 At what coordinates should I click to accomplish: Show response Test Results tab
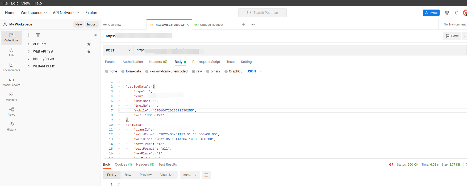(168, 165)
